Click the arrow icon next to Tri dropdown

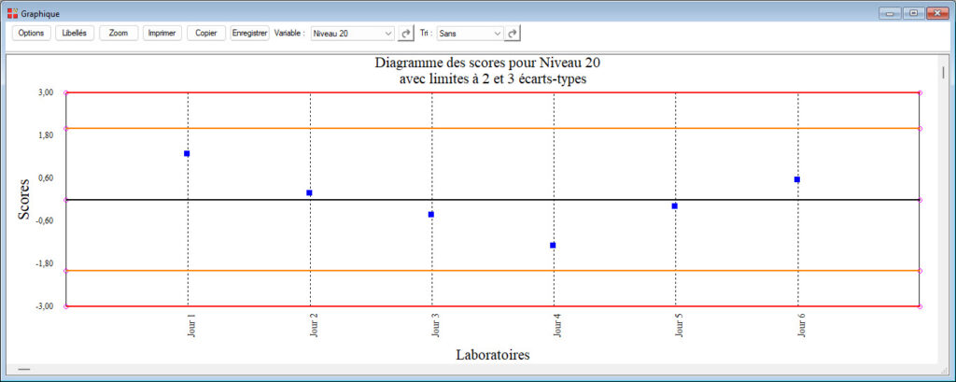tap(513, 33)
